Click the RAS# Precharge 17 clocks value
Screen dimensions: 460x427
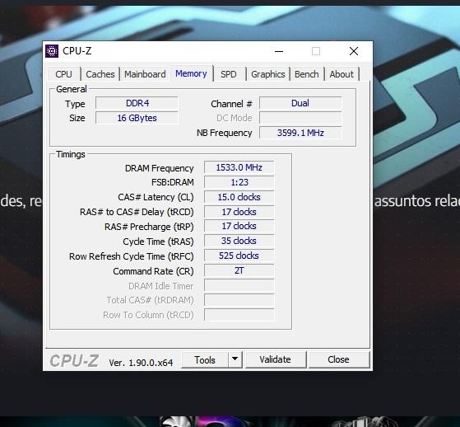click(239, 226)
